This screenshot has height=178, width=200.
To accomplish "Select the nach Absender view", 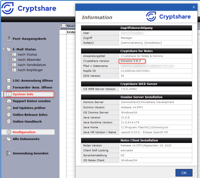I will coord(29,60).
